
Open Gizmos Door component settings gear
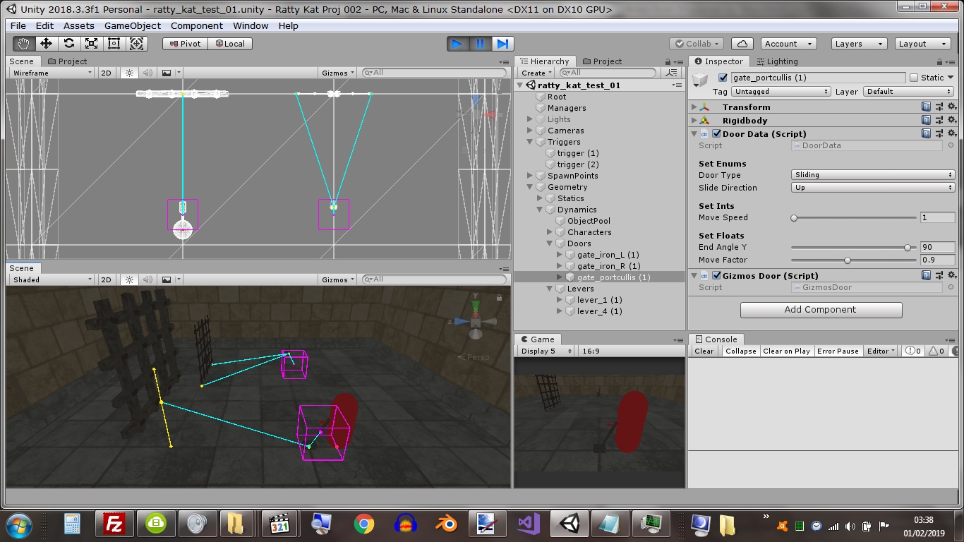click(x=951, y=276)
